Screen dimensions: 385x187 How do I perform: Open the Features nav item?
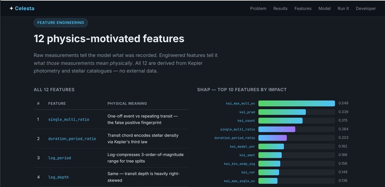[303, 9]
